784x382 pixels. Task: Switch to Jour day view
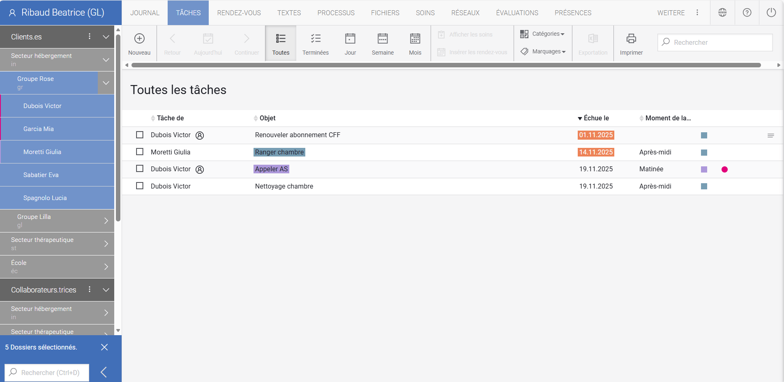(x=350, y=39)
